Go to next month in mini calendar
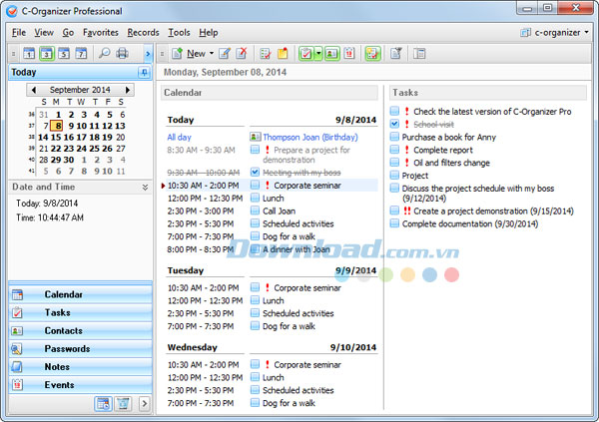This screenshot has width=599, height=422. coord(128,90)
